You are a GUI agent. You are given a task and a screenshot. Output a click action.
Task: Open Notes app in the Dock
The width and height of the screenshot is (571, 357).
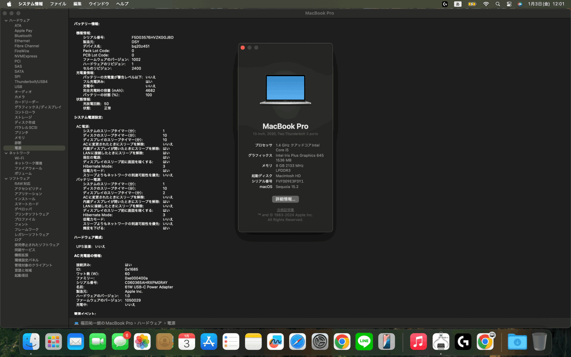254,341
